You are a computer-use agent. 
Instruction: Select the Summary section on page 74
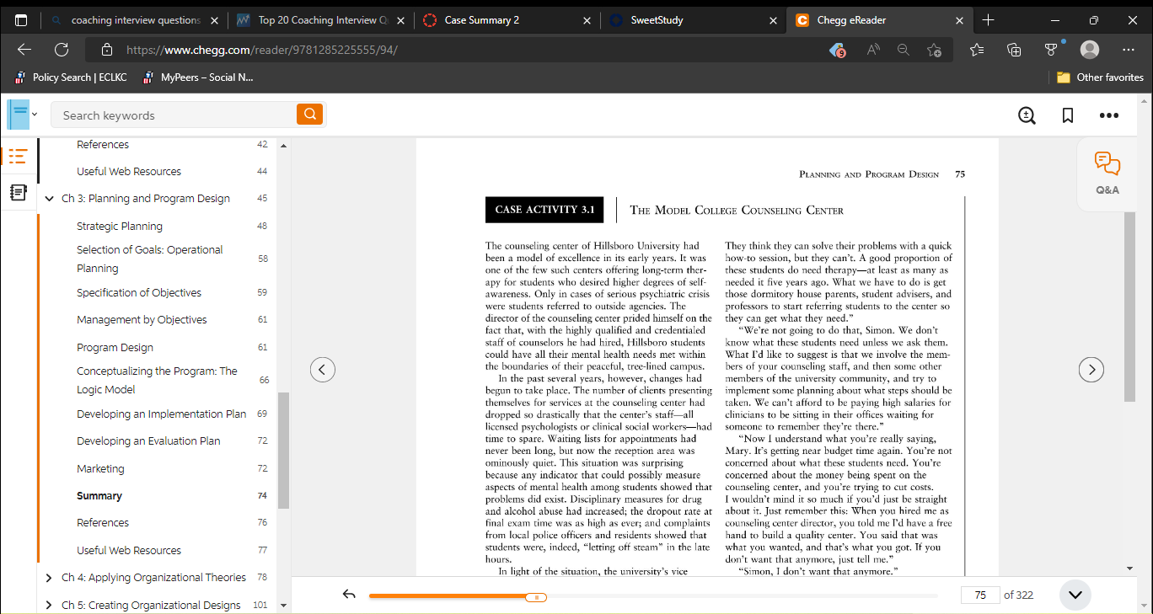click(99, 495)
